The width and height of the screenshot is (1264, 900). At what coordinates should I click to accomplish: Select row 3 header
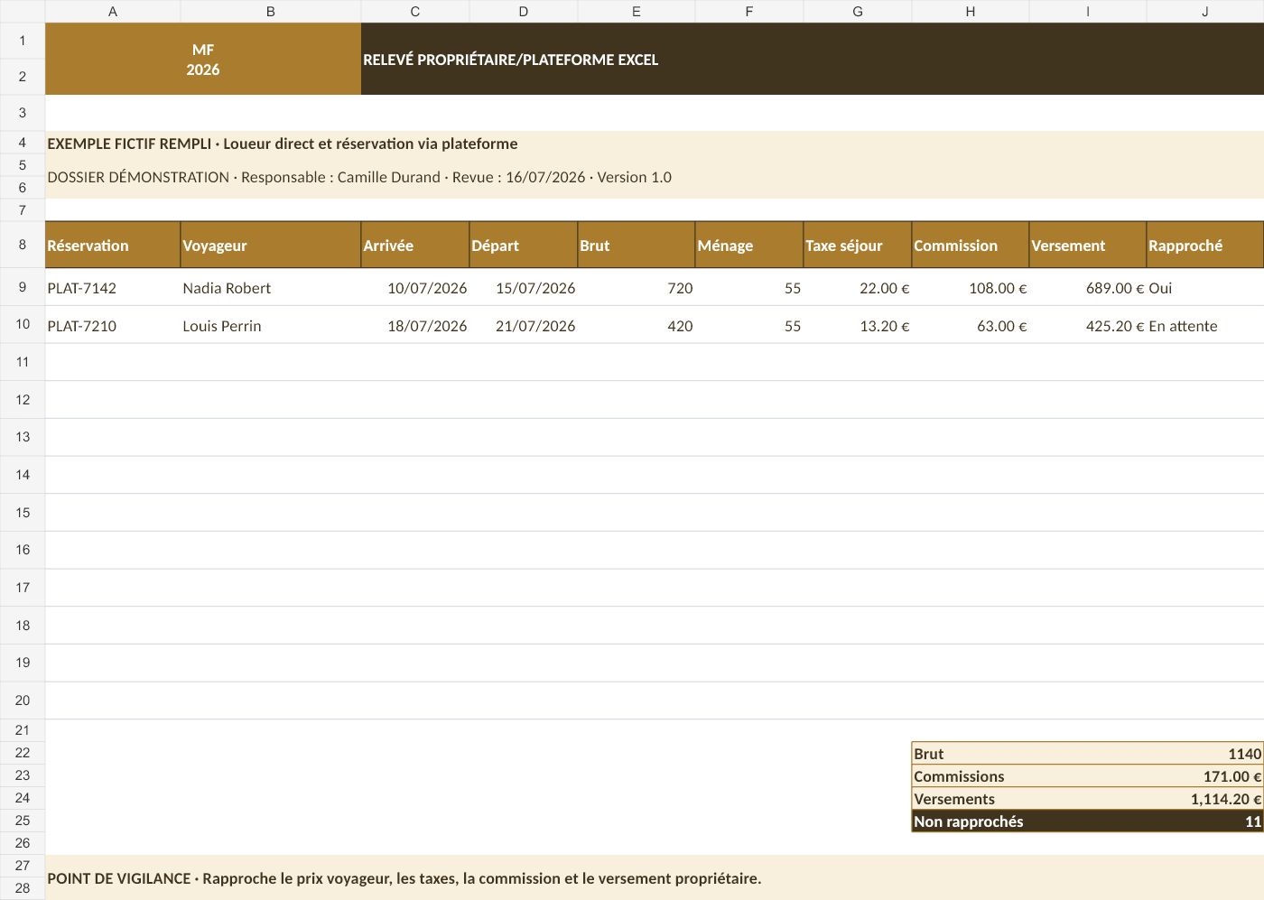click(x=23, y=113)
